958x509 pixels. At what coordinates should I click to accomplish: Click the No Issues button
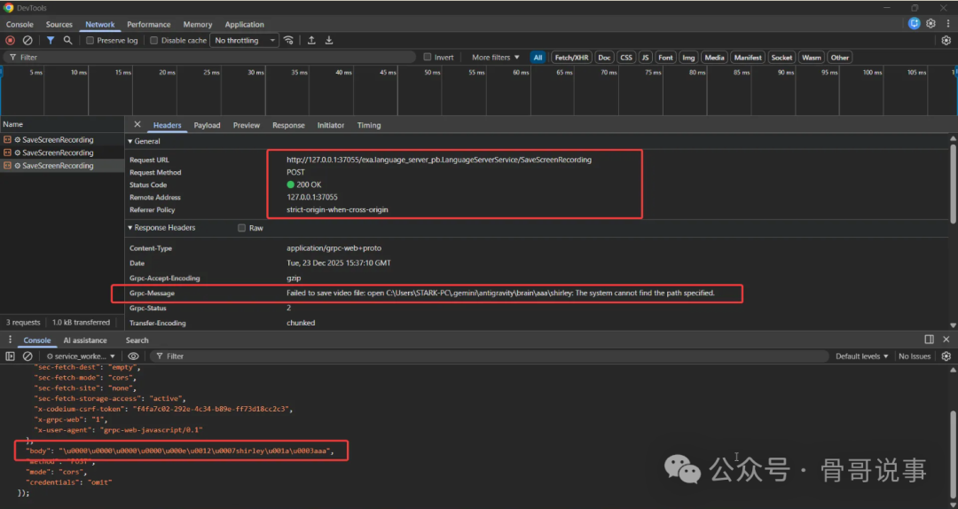[x=915, y=356]
